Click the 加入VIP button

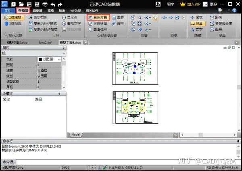tap(190, 4)
